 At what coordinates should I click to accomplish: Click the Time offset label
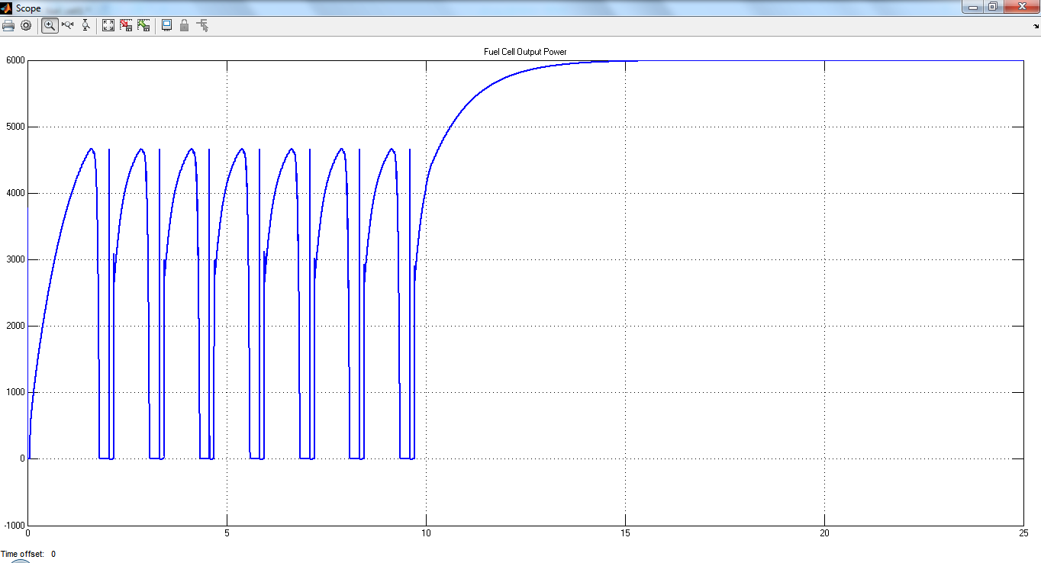click(x=22, y=554)
